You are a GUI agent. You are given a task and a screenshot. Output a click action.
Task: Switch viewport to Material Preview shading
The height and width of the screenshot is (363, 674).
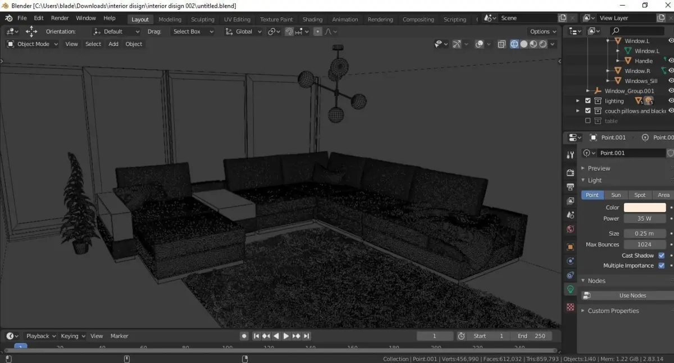pos(534,44)
